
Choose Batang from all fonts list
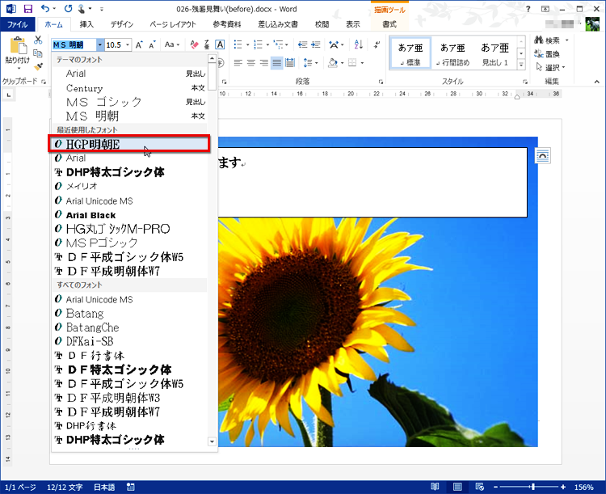coord(129,313)
